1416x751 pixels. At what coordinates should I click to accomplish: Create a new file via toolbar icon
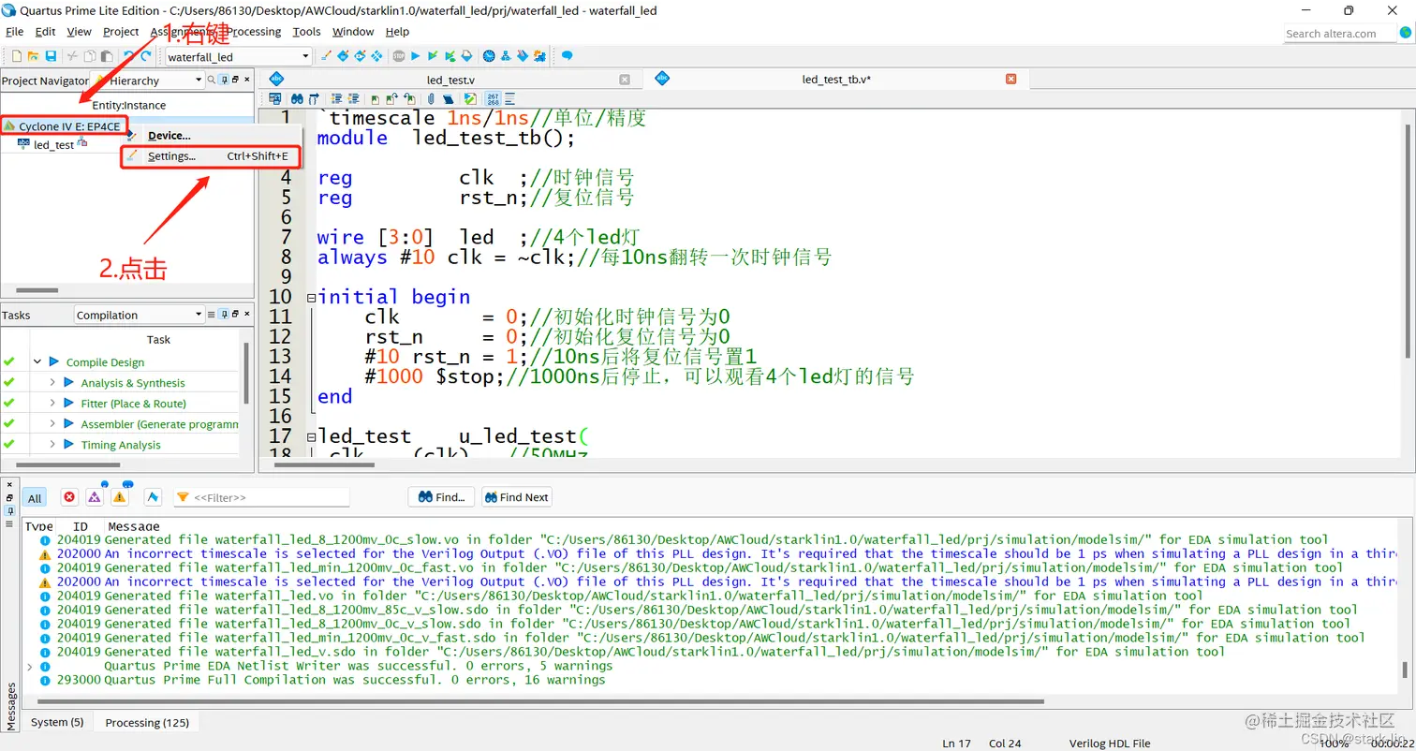(x=16, y=56)
